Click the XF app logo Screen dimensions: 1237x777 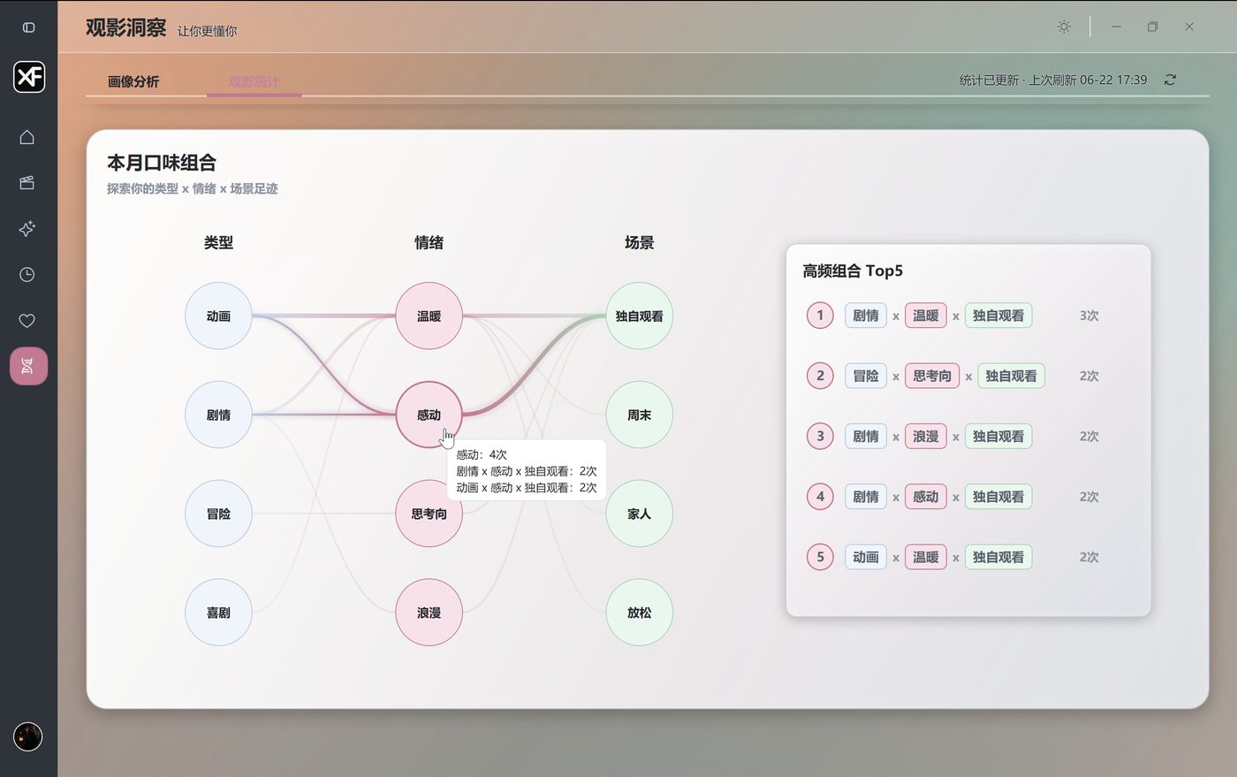pyautogui.click(x=28, y=77)
